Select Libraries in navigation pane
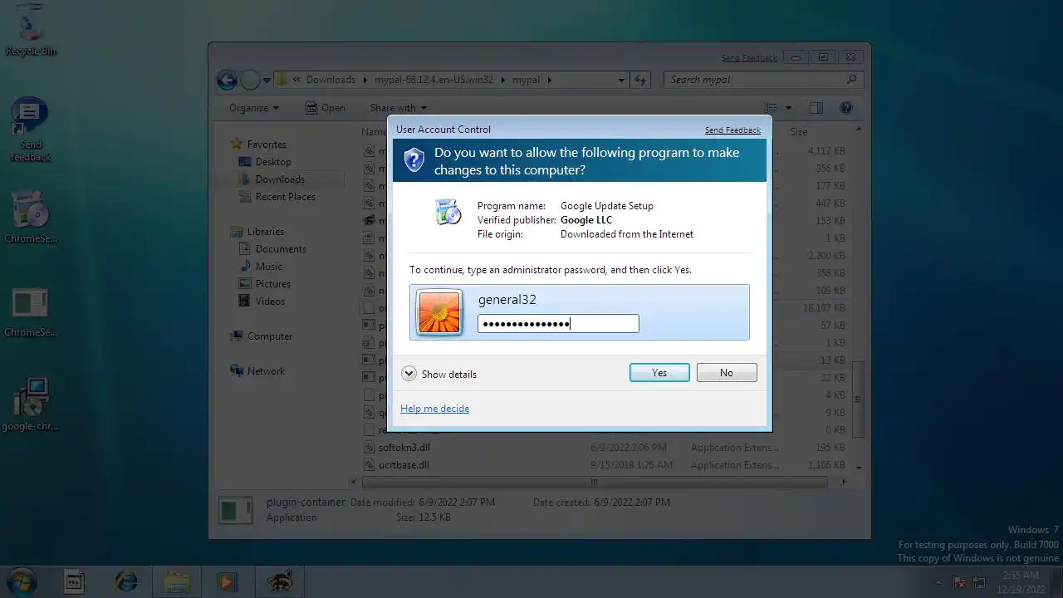This screenshot has height=598, width=1063. [265, 232]
